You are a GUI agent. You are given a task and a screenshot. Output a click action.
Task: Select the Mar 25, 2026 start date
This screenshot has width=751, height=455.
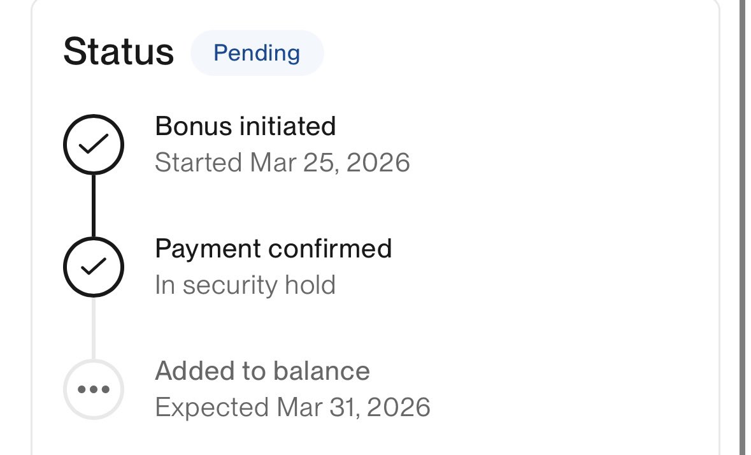pyautogui.click(x=330, y=162)
